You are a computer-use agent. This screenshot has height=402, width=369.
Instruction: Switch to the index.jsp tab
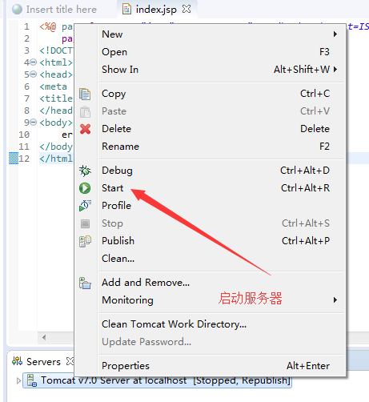tap(156, 10)
